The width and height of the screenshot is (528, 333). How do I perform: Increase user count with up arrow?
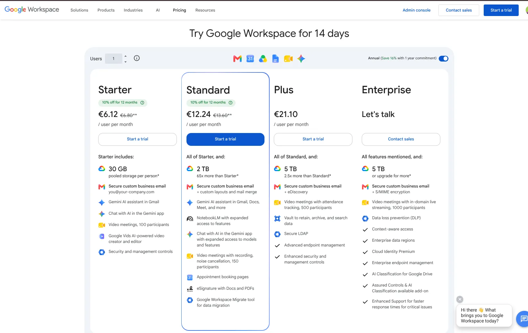tap(126, 56)
